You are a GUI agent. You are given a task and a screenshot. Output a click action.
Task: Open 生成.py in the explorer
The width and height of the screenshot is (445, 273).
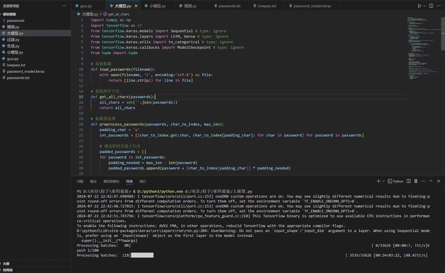pos(35,46)
